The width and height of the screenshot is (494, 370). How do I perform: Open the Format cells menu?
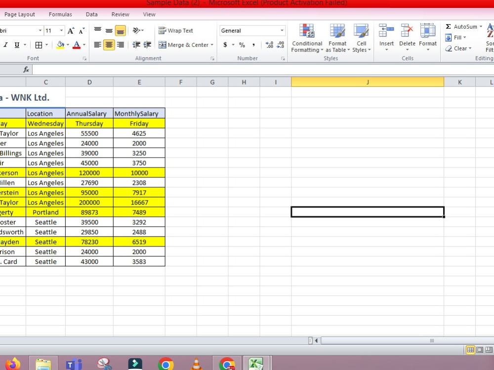pos(427,38)
